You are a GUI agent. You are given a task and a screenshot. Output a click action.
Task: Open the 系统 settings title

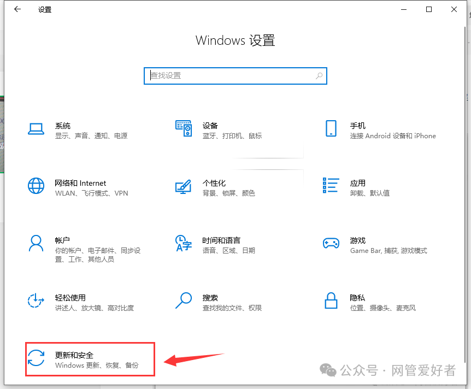pos(63,126)
